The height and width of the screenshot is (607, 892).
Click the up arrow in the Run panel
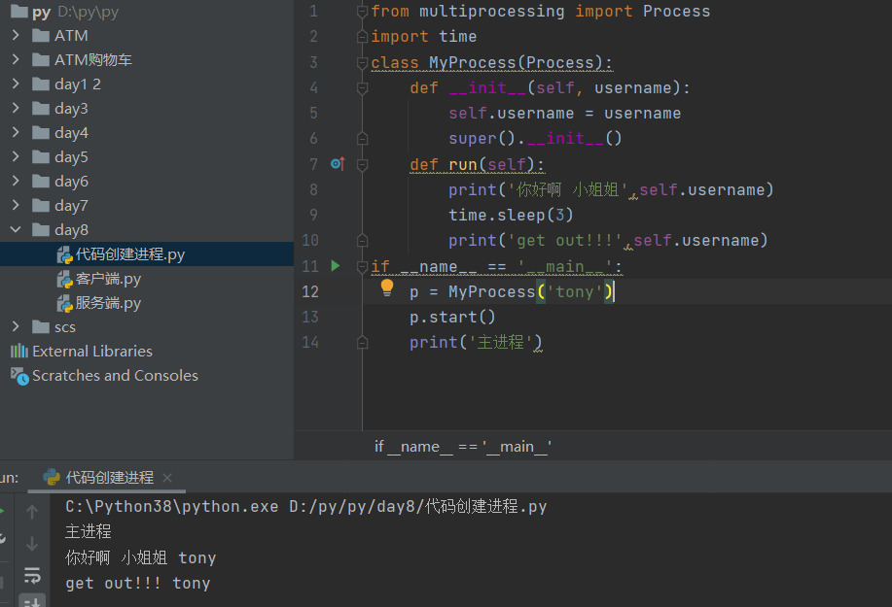(x=32, y=512)
